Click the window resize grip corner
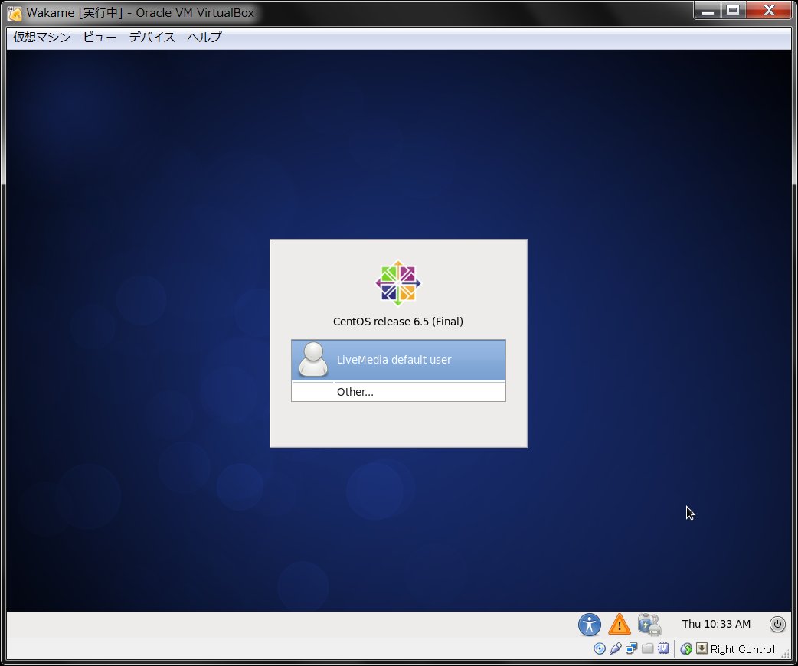 (786, 655)
